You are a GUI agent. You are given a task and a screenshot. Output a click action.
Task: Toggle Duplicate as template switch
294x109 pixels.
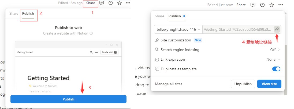click(x=276, y=69)
